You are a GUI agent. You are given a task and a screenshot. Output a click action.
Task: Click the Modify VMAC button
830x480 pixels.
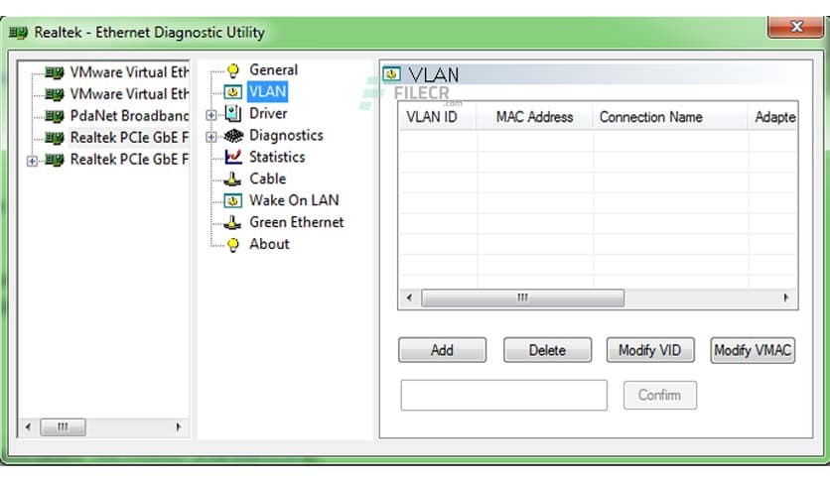[753, 350]
